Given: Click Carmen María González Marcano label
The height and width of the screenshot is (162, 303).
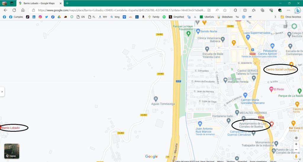Looking at the screenshot, I should 253,102.
